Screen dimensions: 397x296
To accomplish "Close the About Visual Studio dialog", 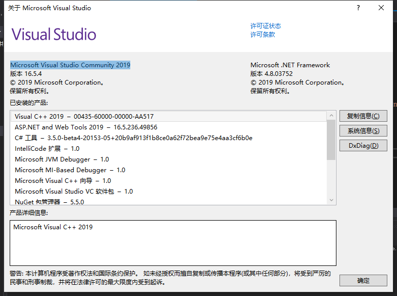I will tap(381, 8).
